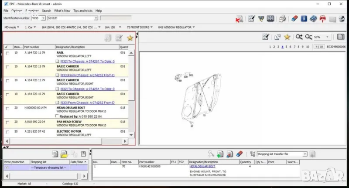Open the Tips and tricks menu
The width and height of the screenshot is (349, 188).
[x=83, y=10]
